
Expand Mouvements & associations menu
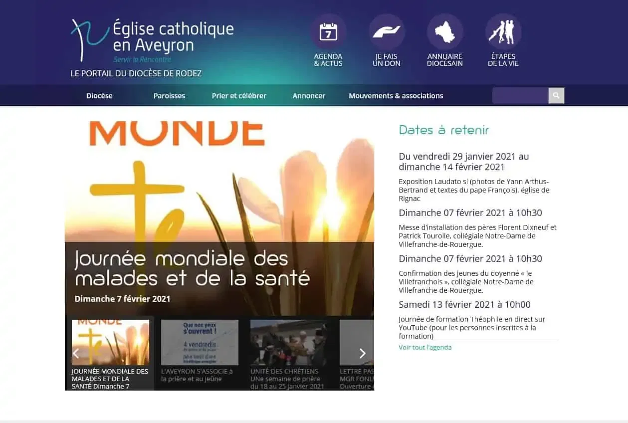tap(396, 95)
